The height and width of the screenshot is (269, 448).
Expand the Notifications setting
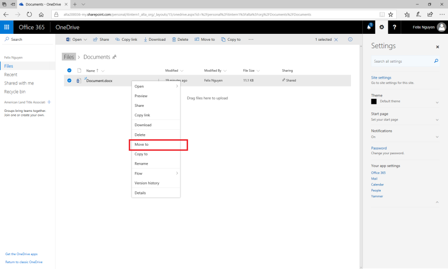[437, 137]
